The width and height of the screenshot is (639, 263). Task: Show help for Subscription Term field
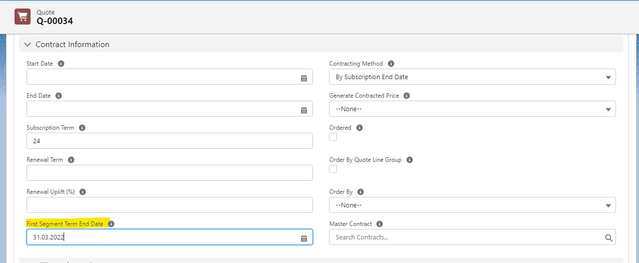click(x=82, y=128)
